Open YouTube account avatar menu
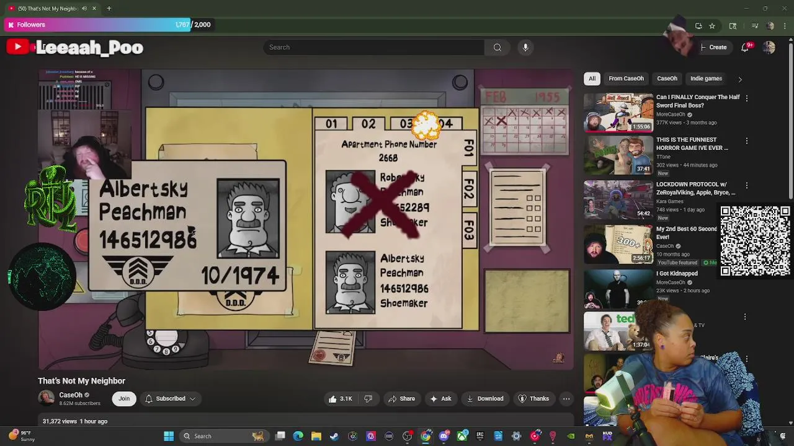794x446 pixels. pyautogui.click(x=769, y=47)
